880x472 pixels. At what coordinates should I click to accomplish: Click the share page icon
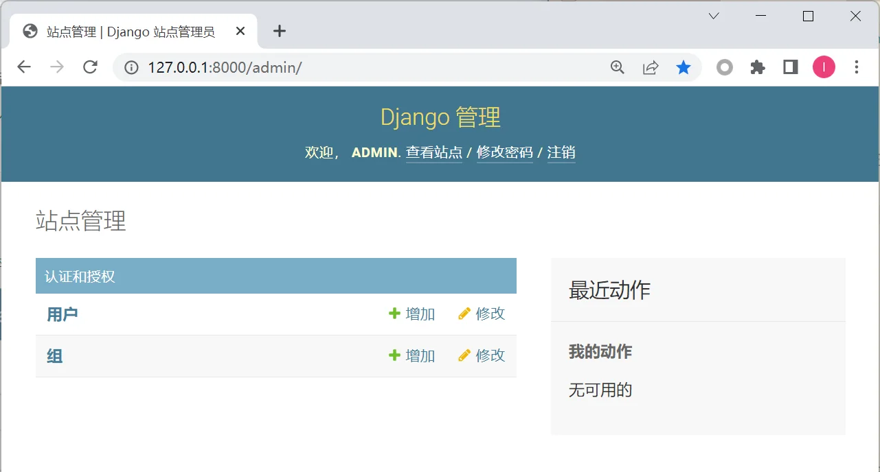(651, 67)
